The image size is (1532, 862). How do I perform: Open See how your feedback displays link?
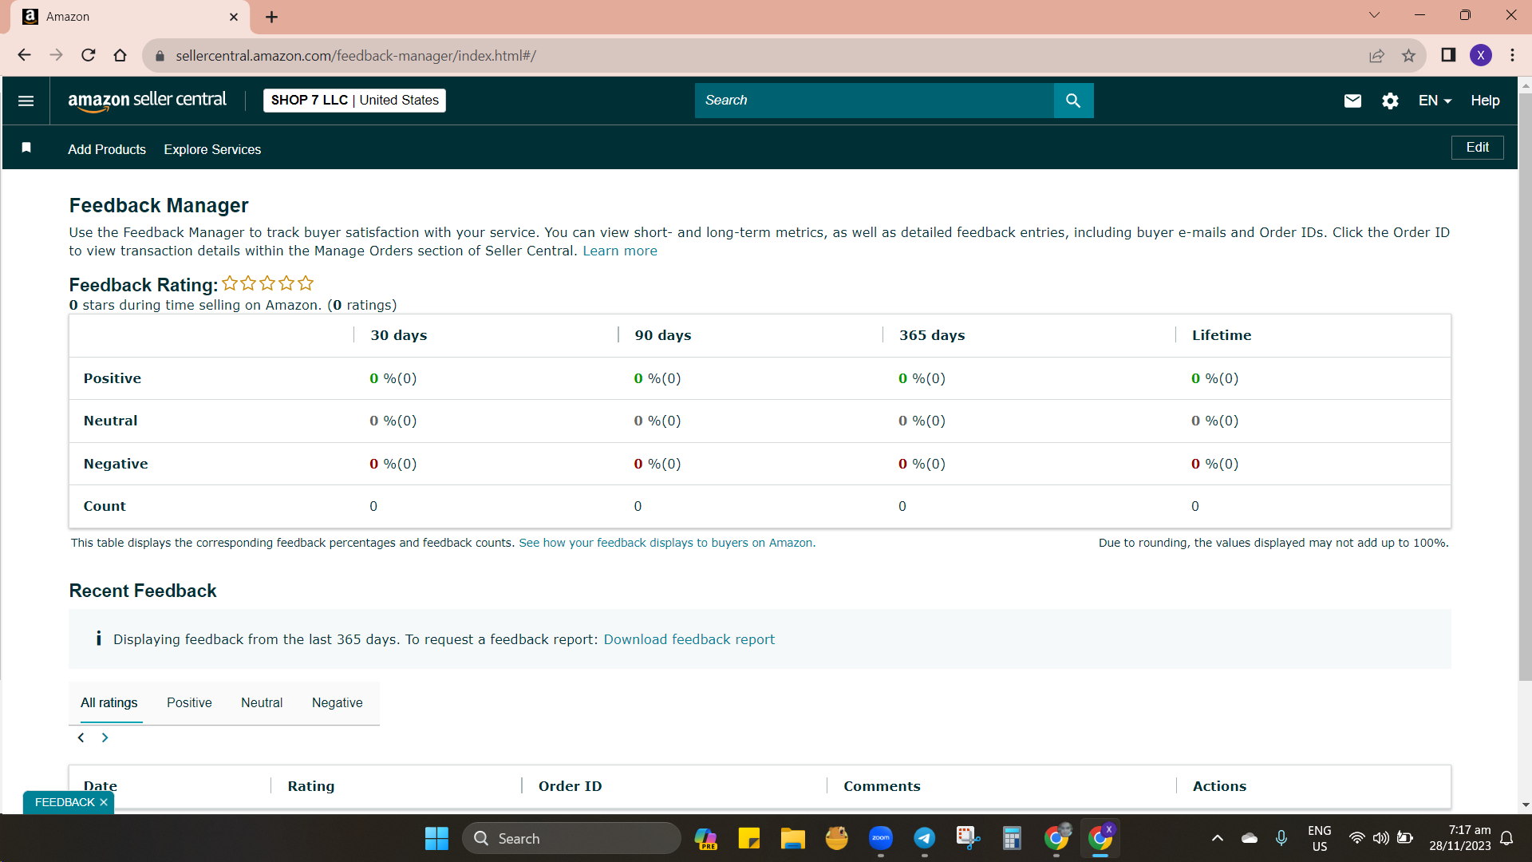pos(667,543)
